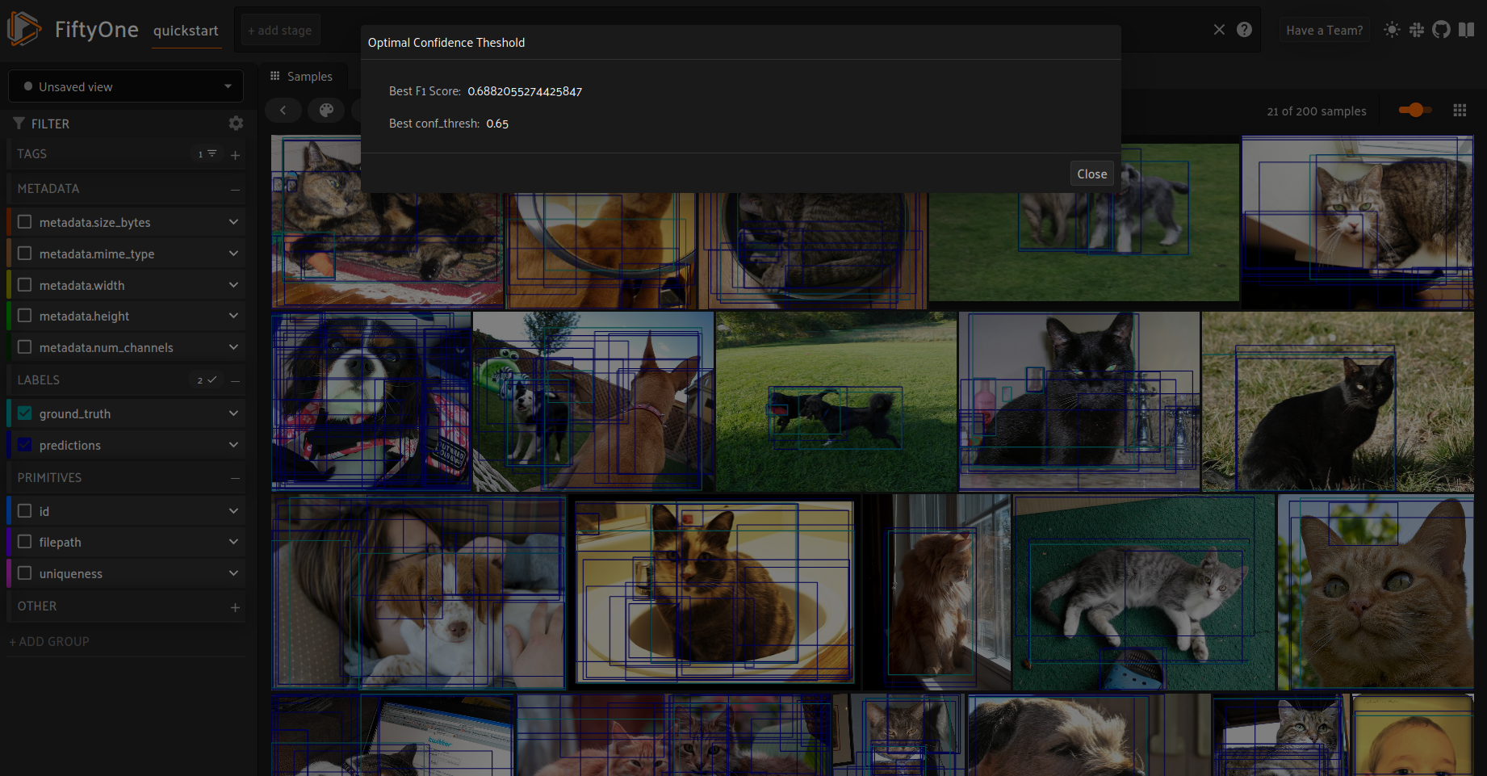Open the color palette settings icon

[x=326, y=110]
